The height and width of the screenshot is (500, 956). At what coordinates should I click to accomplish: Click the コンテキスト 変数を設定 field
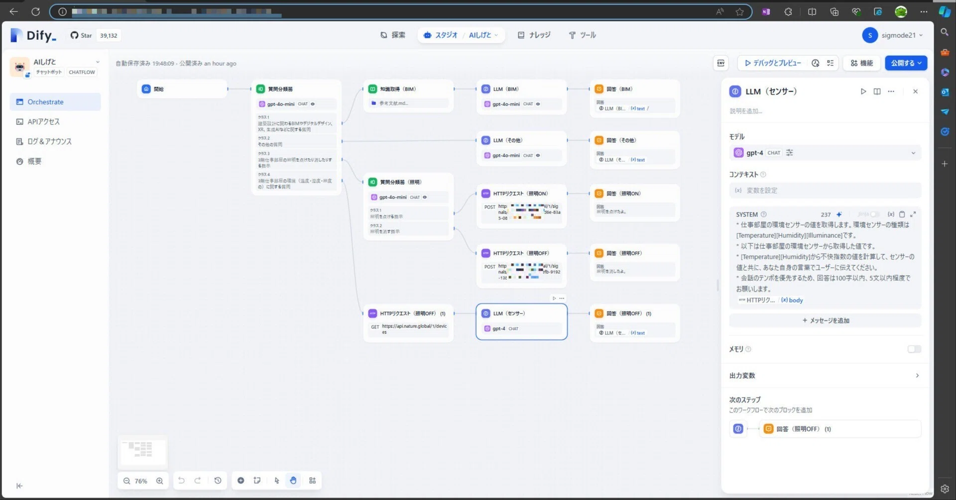tap(825, 190)
